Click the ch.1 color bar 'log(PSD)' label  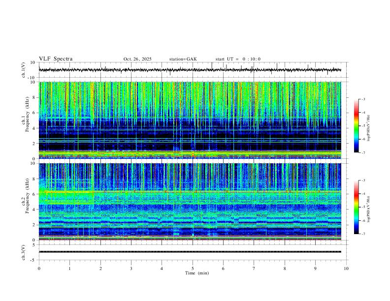click(368, 128)
